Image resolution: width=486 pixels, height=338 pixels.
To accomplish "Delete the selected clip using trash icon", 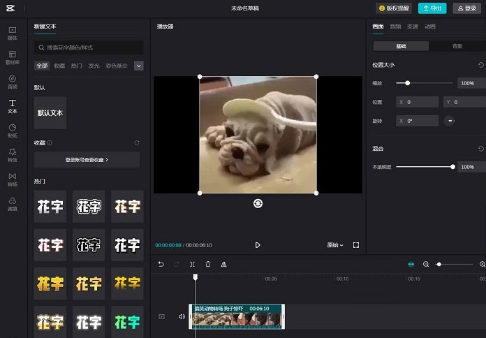I will tap(208, 264).
